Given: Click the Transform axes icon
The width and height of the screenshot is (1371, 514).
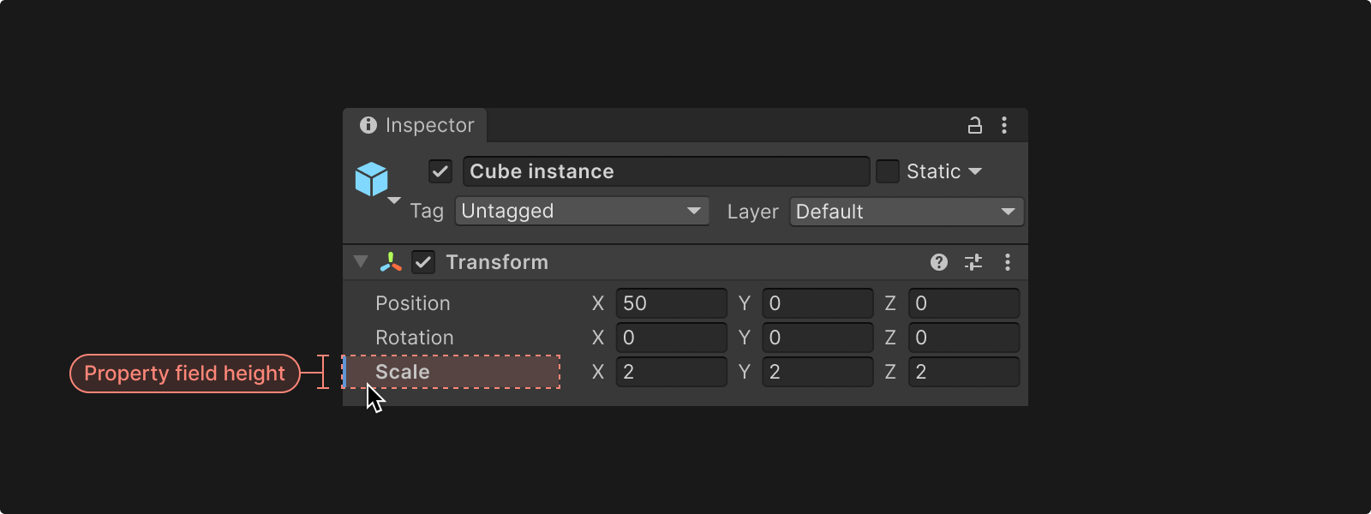Looking at the screenshot, I should coord(391,262).
